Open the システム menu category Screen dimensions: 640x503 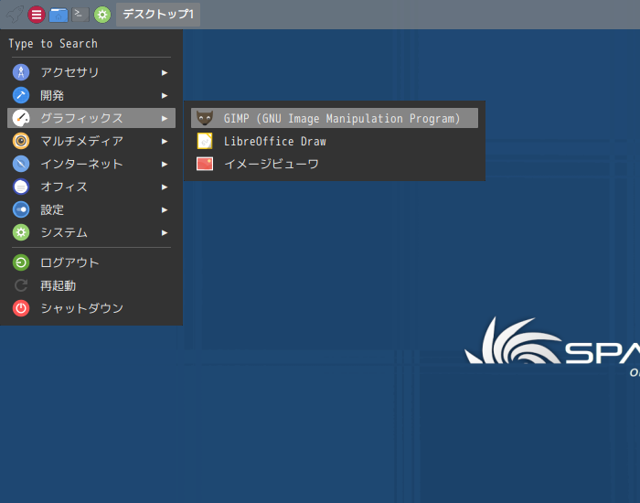pyautogui.click(x=91, y=232)
